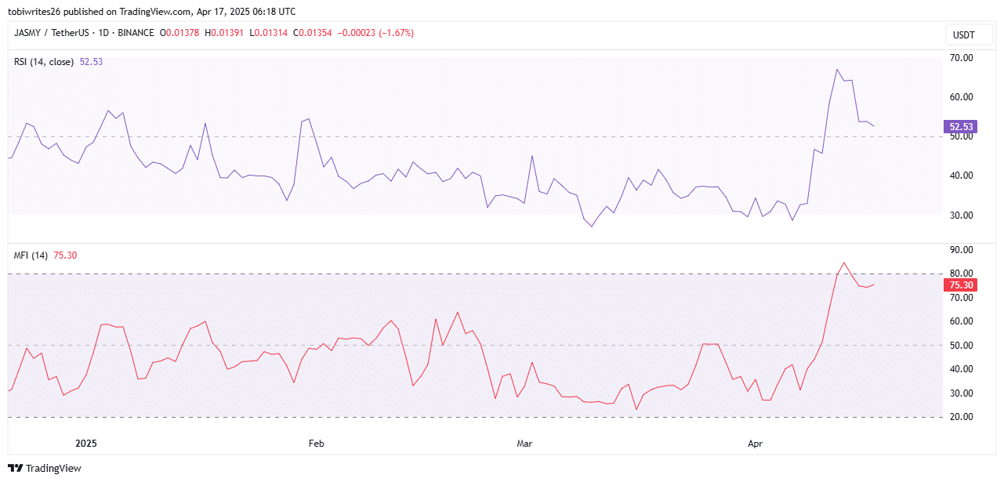Click the Feb label on time axis
The width and height of the screenshot is (1004, 482).
(316, 444)
